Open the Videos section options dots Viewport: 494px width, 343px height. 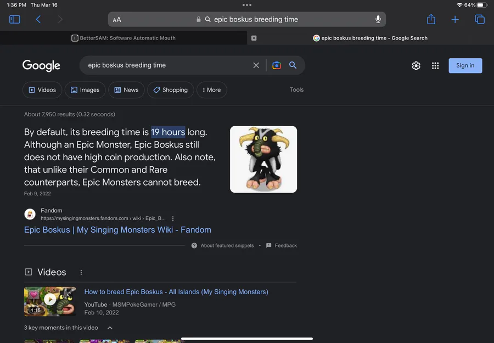81,272
